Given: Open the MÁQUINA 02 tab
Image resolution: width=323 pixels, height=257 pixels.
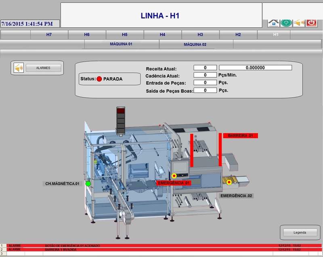Looking at the screenshot, I should click(x=196, y=44).
